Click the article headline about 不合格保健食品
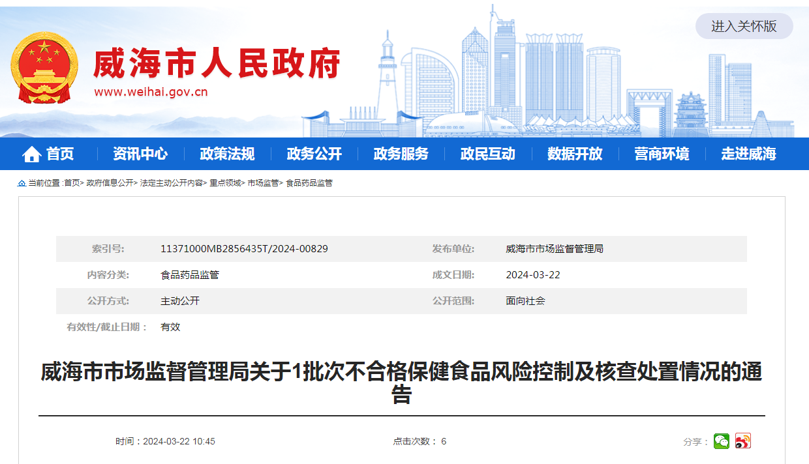 click(x=401, y=383)
